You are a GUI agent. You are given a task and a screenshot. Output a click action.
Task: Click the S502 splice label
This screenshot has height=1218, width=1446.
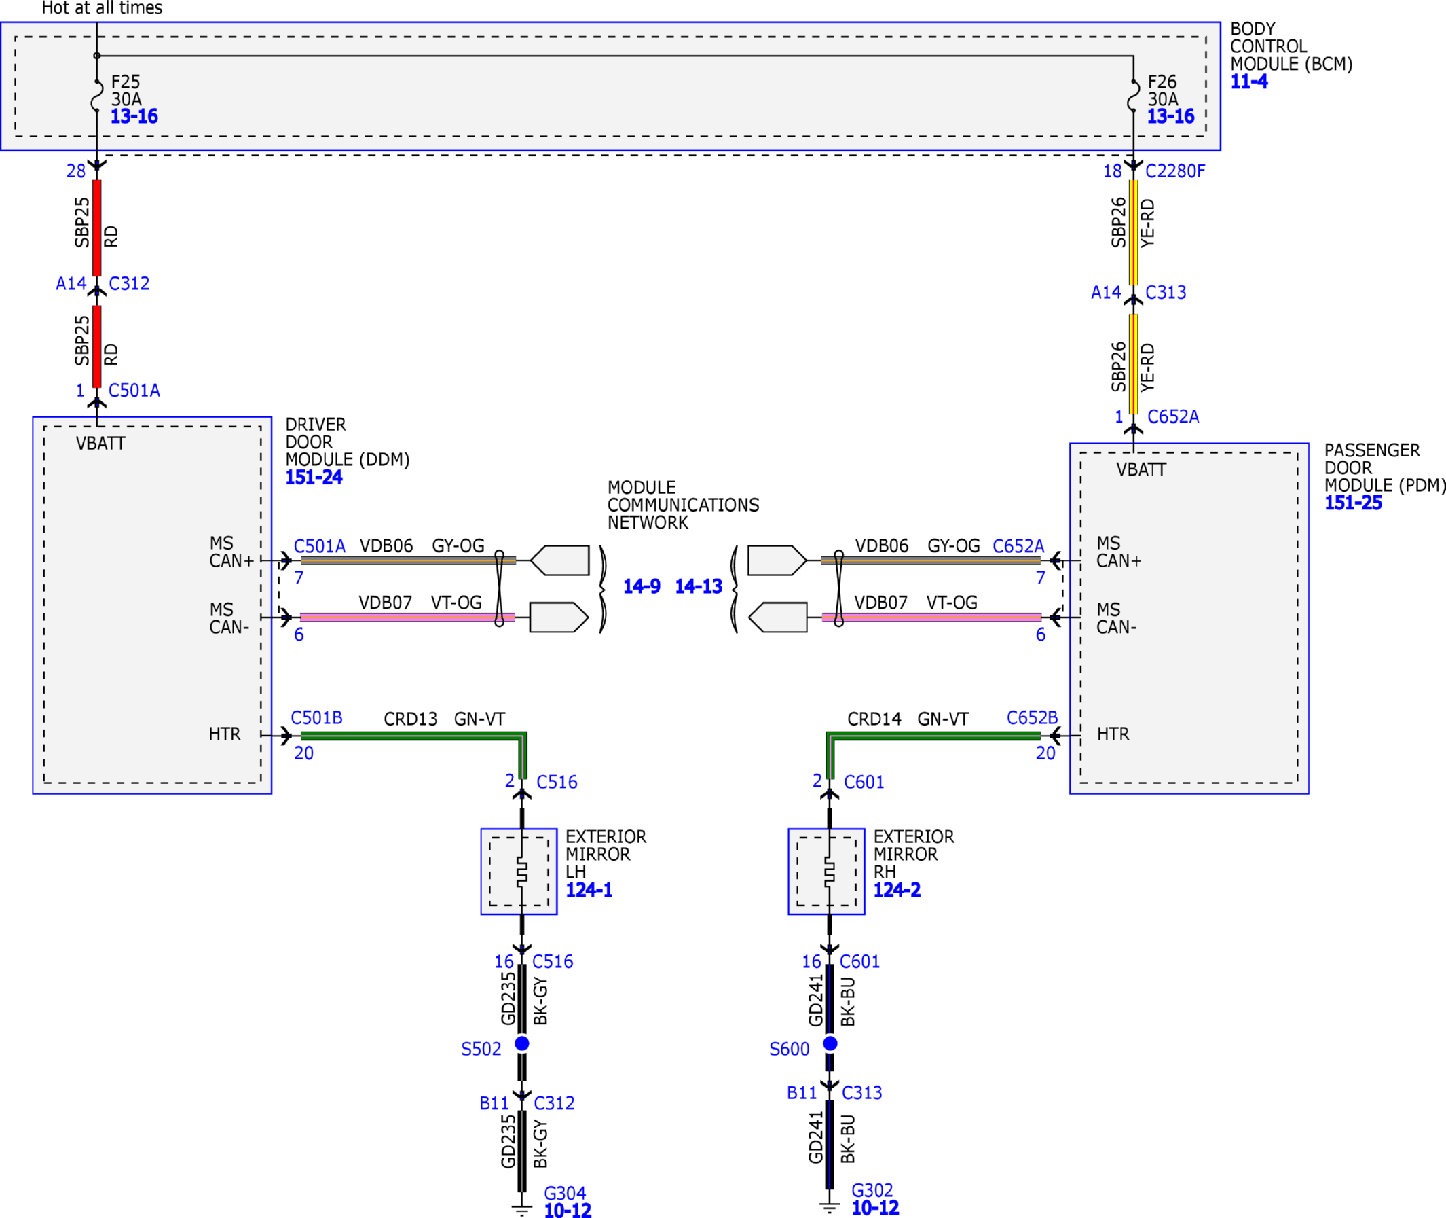(481, 1049)
